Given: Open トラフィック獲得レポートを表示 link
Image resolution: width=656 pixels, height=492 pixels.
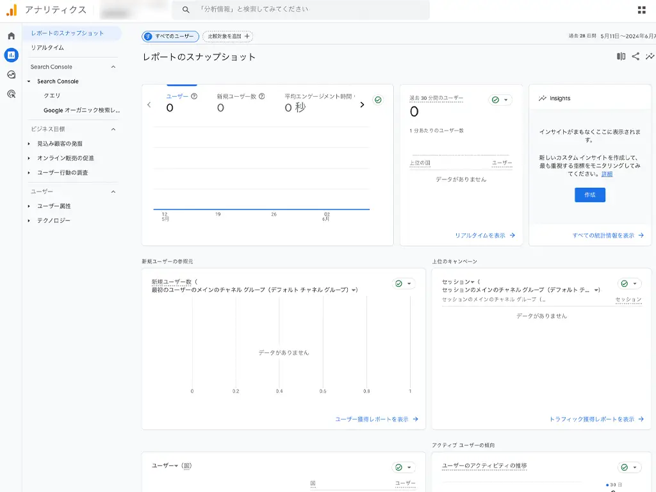Looking at the screenshot, I should 596,419.
